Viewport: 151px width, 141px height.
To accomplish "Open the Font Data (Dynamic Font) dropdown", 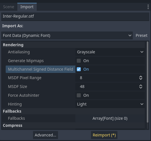I will [x=67, y=35].
